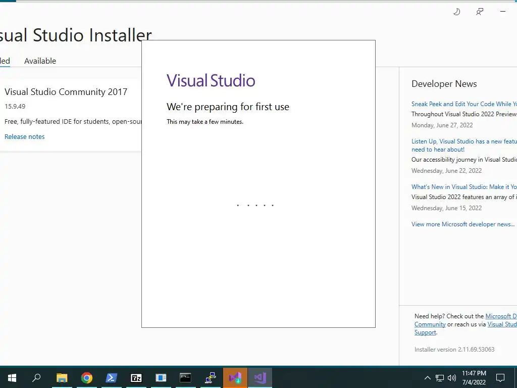Click This may take a few minutes text

tap(205, 122)
